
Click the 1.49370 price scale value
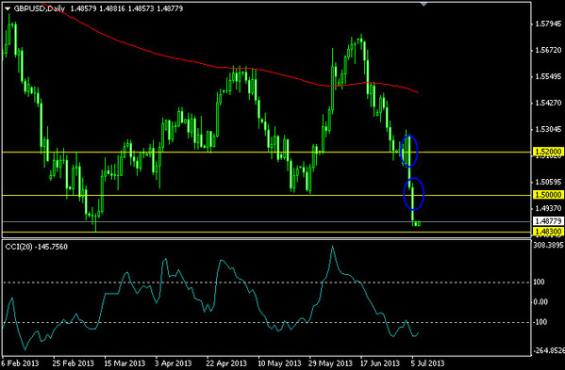[x=548, y=208]
